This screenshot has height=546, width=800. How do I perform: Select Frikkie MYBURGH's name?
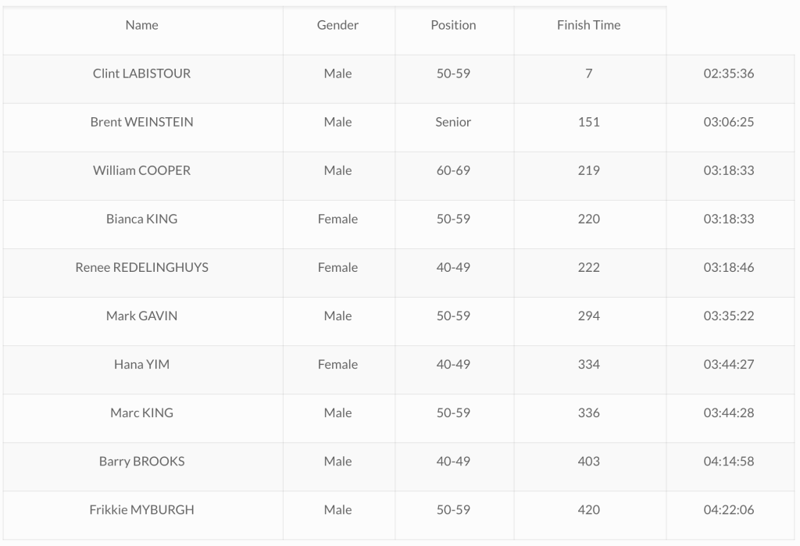click(x=141, y=509)
